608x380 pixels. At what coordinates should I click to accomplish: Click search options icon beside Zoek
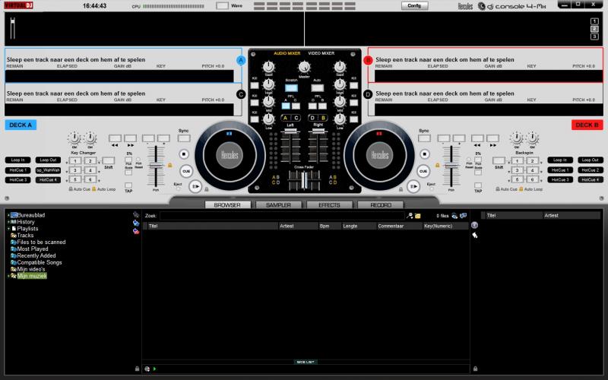pyautogui.click(x=410, y=216)
